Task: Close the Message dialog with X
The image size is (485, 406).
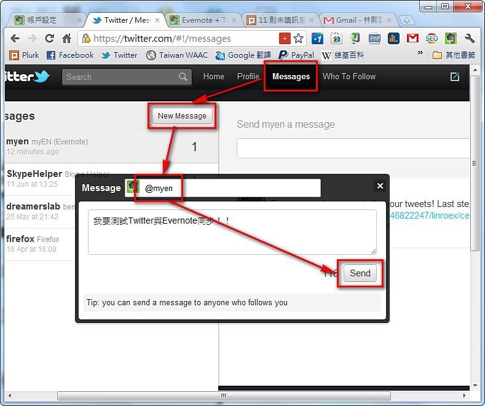Action: tap(380, 185)
